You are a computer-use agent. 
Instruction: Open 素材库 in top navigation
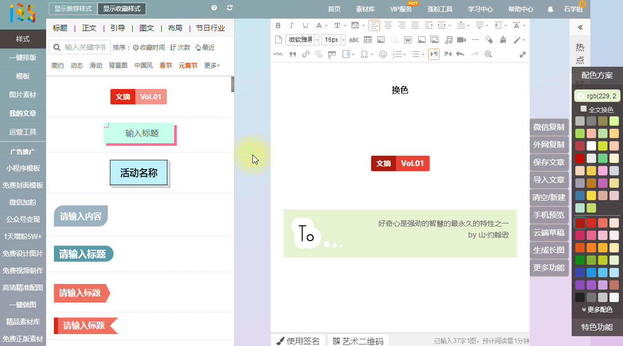click(365, 9)
